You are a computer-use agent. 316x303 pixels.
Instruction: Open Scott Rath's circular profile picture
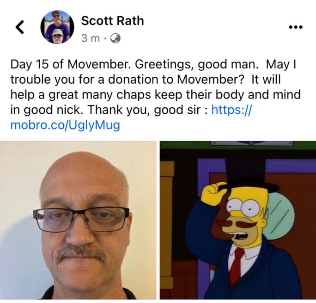coord(57,27)
